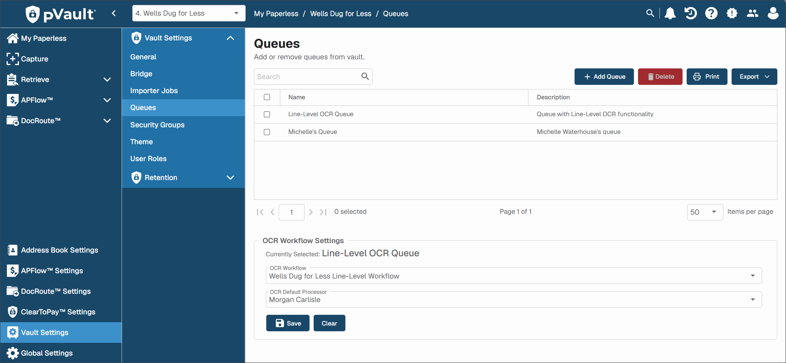Click the Global Settings gear icon

(x=12, y=353)
